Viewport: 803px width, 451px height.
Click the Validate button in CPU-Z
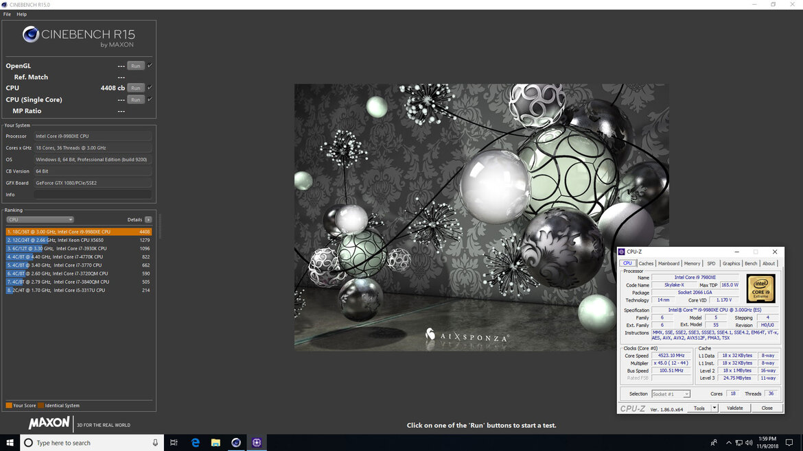pos(735,408)
